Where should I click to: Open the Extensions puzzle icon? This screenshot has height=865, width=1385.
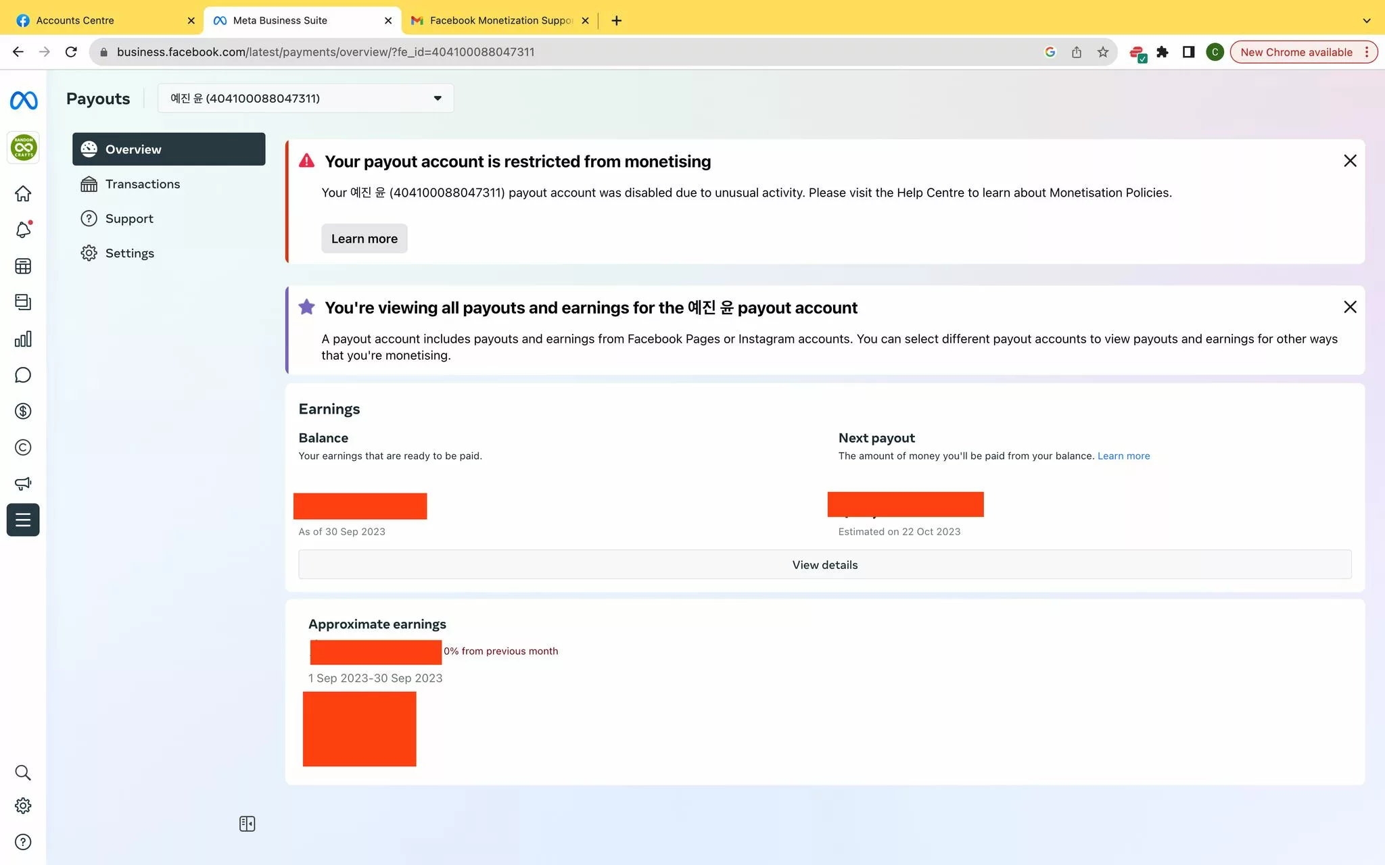(x=1163, y=52)
